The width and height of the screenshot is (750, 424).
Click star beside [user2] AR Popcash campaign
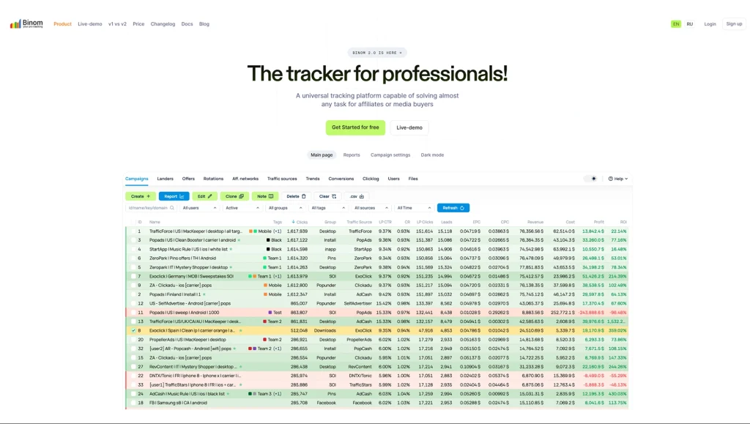pos(234,349)
